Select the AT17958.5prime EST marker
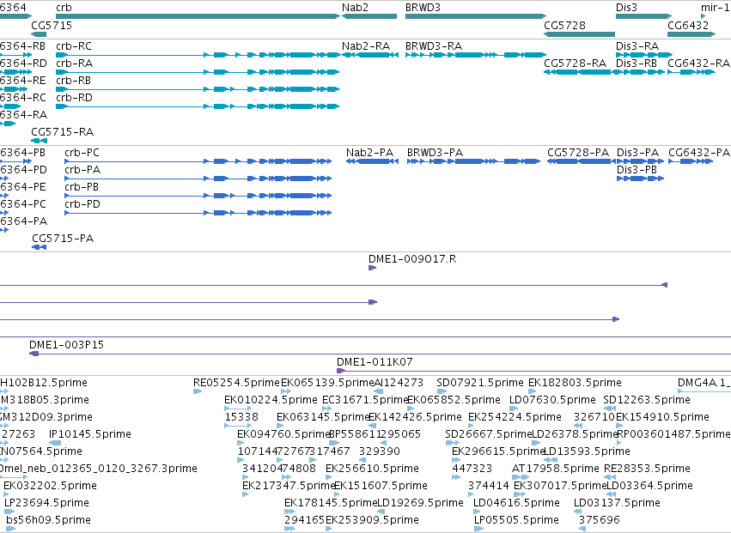The image size is (731, 533). pos(520,477)
